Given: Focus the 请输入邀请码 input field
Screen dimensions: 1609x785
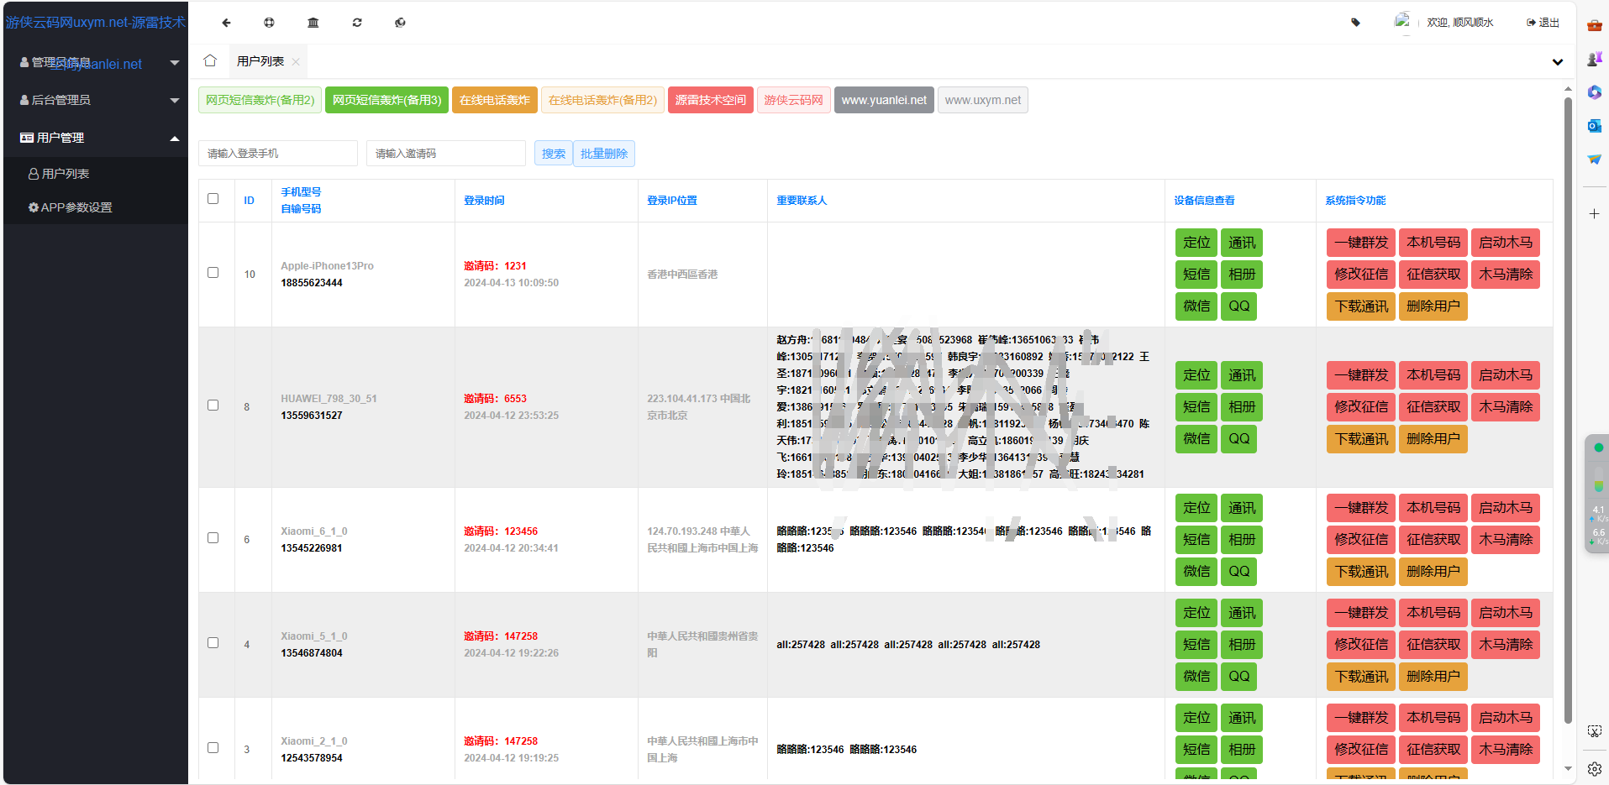Looking at the screenshot, I should [446, 154].
